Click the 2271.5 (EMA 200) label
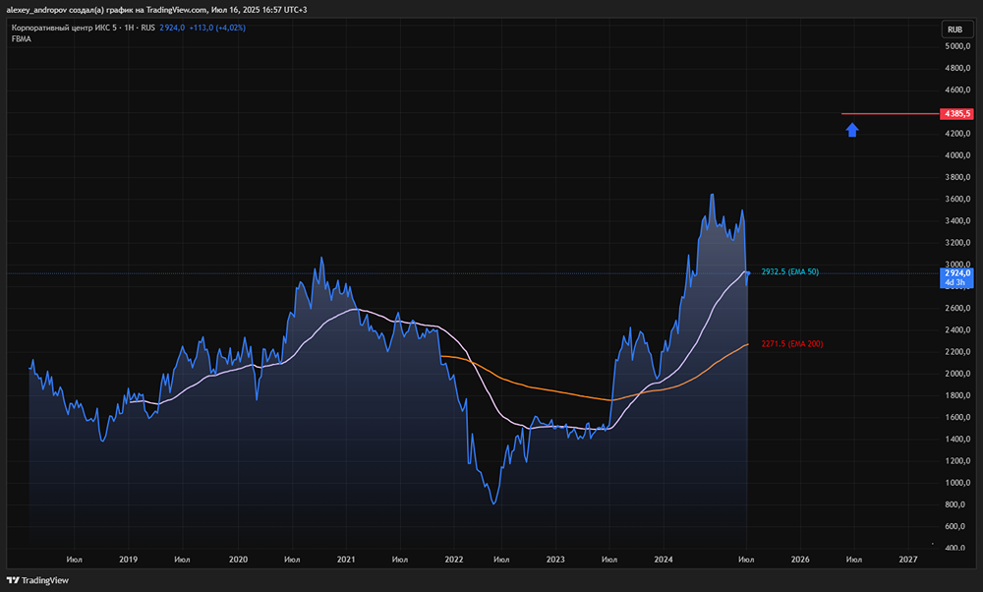The width and height of the screenshot is (983, 592). click(x=791, y=343)
